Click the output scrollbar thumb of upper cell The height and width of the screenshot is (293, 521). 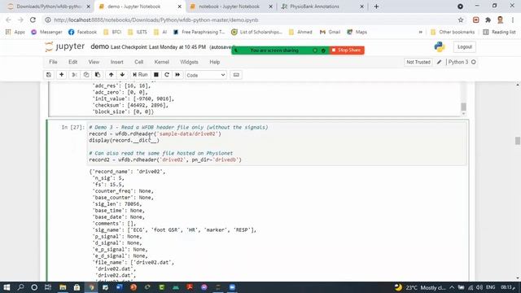tap(463, 107)
